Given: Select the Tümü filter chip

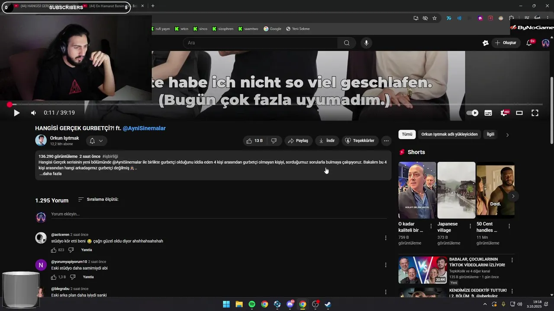Looking at the screenshot, I should (x=407, y=134).
